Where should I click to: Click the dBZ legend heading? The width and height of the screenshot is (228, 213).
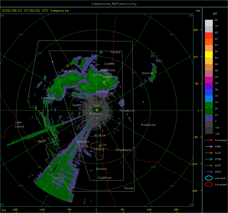click(x=215, y=13)
